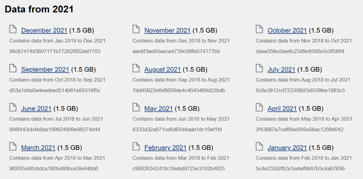
Task: Follow the August 2021 link
Action: click(x=163, y=70)
